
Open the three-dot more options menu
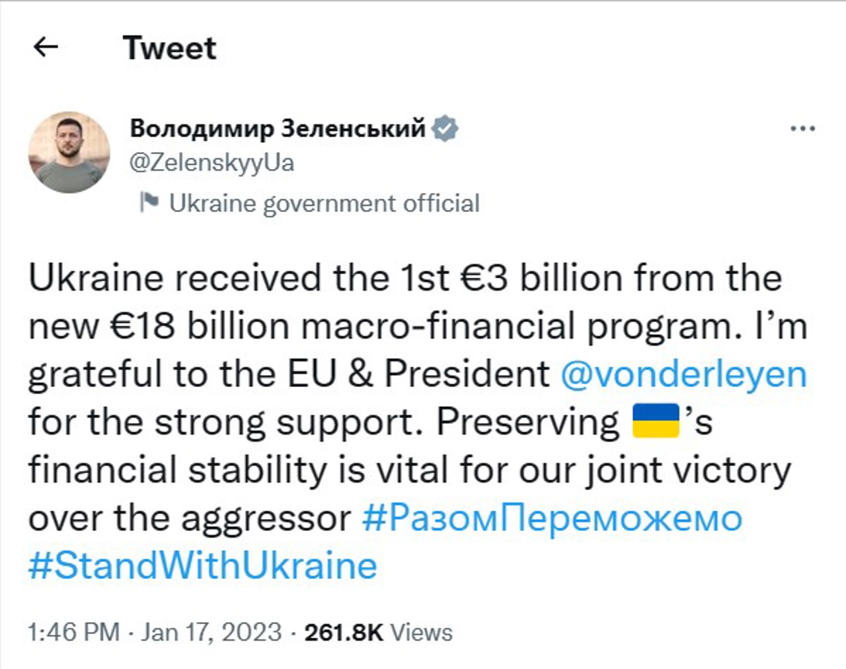[802, 128]
